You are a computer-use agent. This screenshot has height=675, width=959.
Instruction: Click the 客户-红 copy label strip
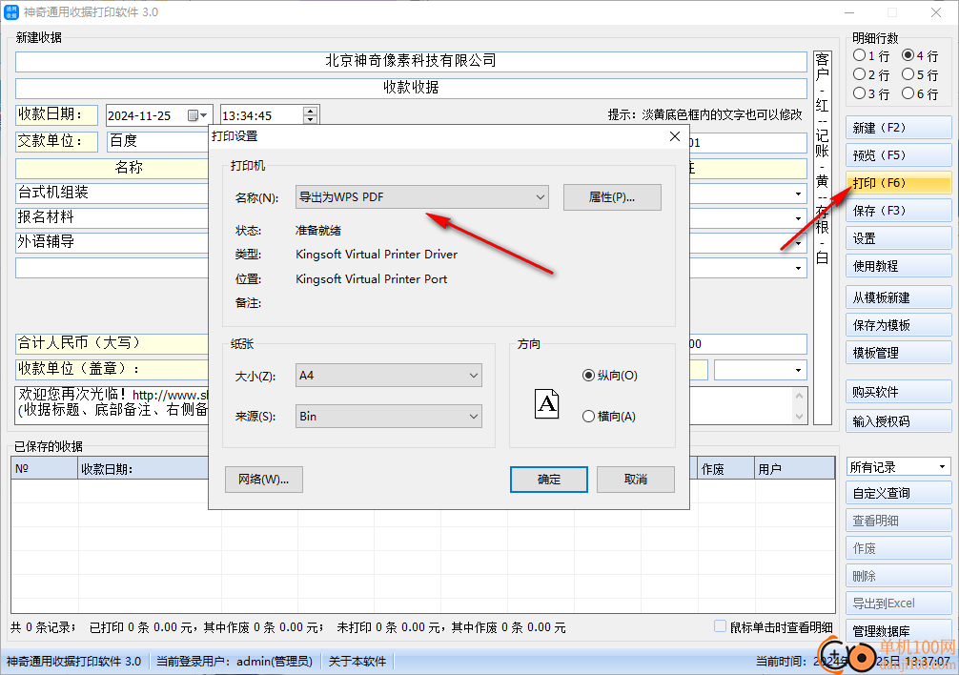click(x=822, y=237)
